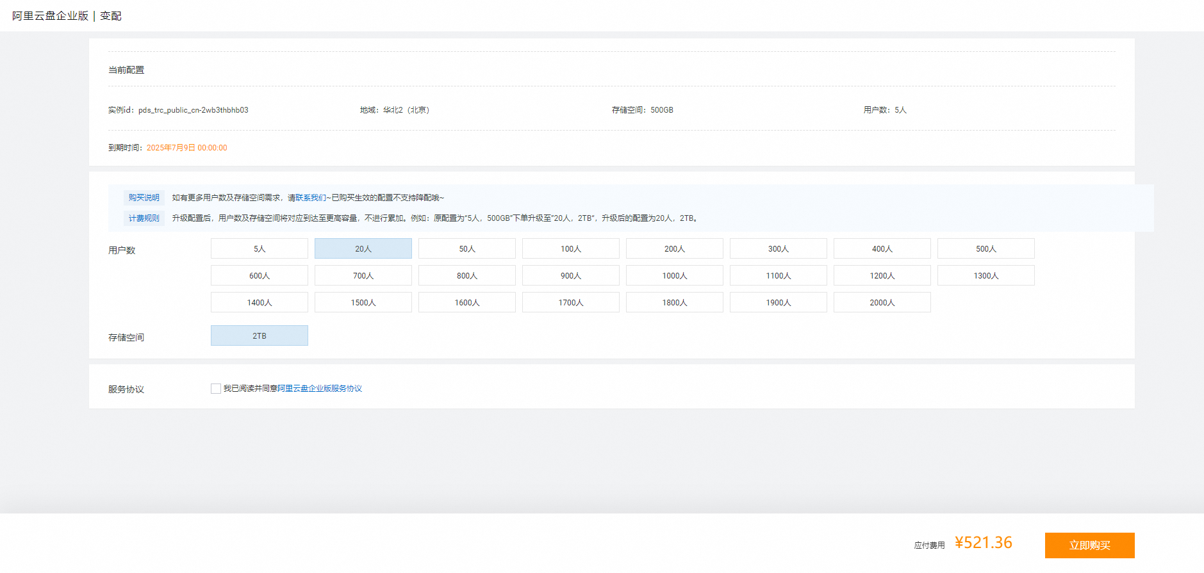This screenshot has height=573, width=1204.
Task: Select 1900人 user count
Action: (x=779, y=302)
